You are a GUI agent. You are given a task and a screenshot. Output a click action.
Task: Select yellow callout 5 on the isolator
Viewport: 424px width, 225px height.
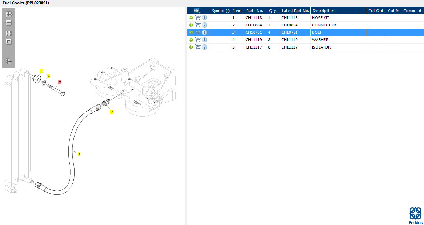click(41, 71)
